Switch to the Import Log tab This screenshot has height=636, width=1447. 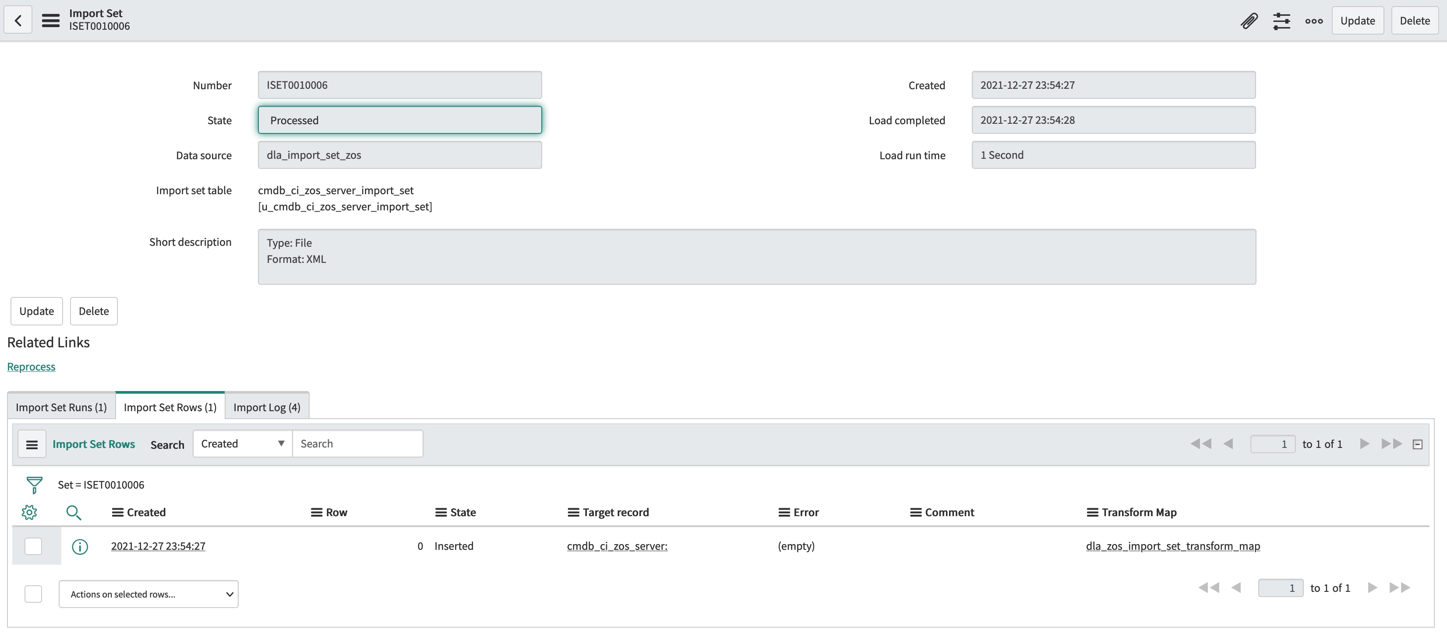tap(267, 407)
